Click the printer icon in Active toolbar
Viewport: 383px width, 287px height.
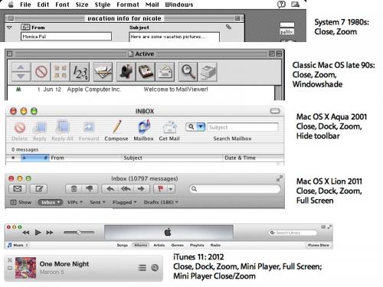208,72
